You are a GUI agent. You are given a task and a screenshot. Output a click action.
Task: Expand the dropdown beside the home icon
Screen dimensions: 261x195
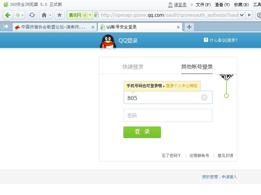(50, 15)
